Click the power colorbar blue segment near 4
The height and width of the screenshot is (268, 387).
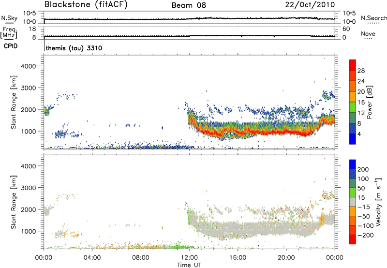point(353,139)
